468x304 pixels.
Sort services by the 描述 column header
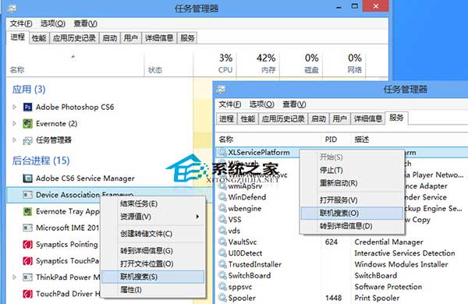click(362, 140)
